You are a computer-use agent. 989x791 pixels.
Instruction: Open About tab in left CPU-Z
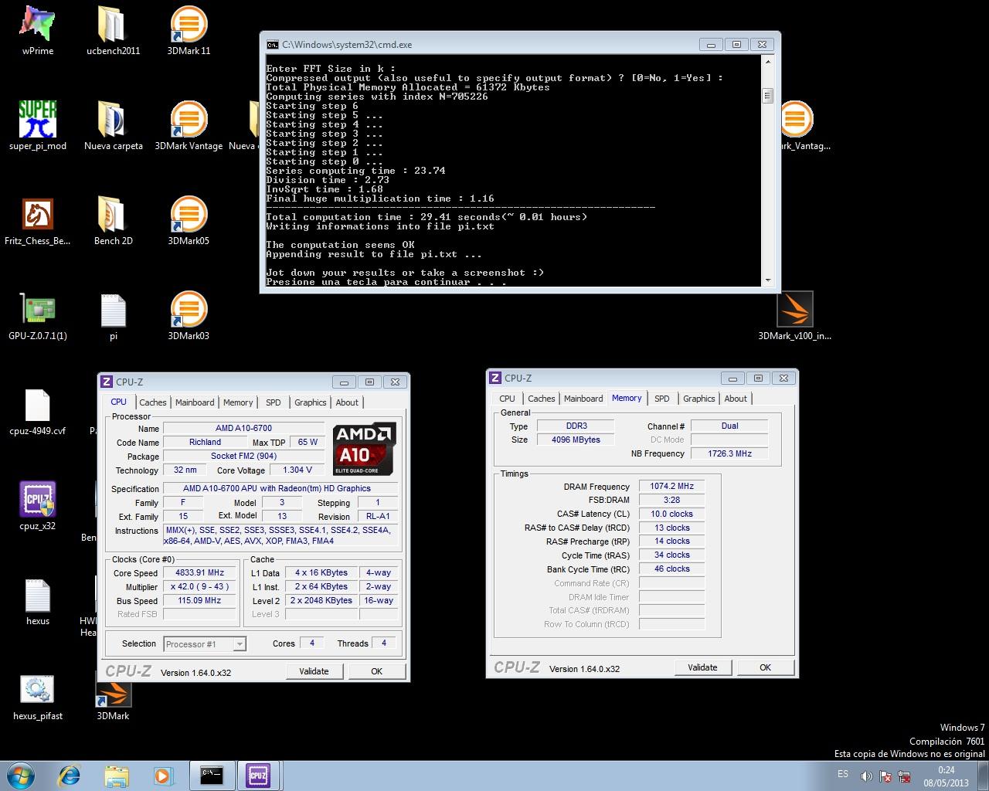347,402
